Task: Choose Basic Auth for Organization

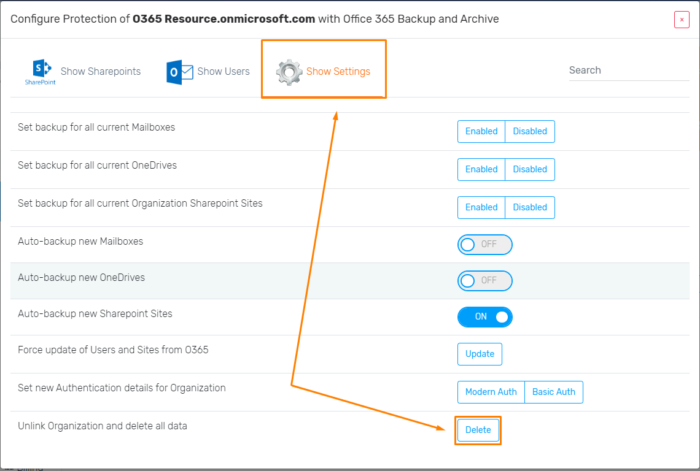Action: click(x=554, y=392)
